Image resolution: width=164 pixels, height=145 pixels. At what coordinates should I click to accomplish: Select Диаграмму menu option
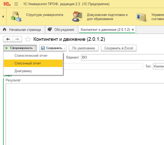23,71
